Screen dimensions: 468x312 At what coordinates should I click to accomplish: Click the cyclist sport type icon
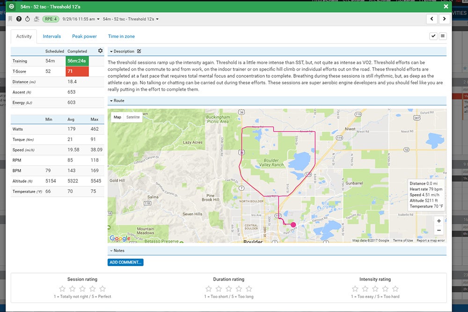(36, 19)
